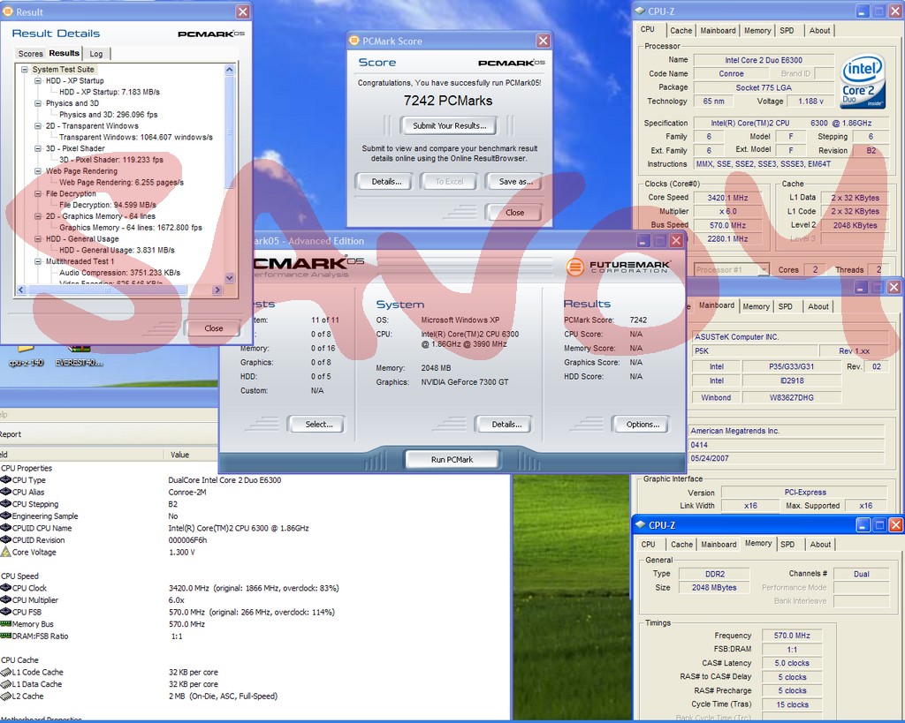Screen dimensions: 905x723
Task: Open the cpu-z 140 desktop folder icon
Action: (26, 348)
